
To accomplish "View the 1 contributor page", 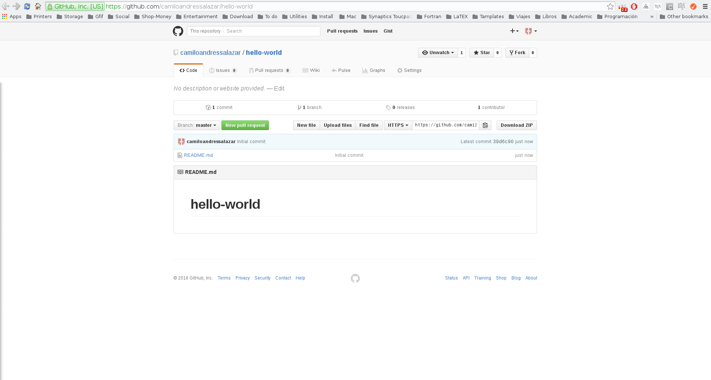I will click(491, 108).
